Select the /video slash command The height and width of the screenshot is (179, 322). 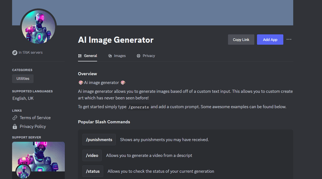point(92,155)
